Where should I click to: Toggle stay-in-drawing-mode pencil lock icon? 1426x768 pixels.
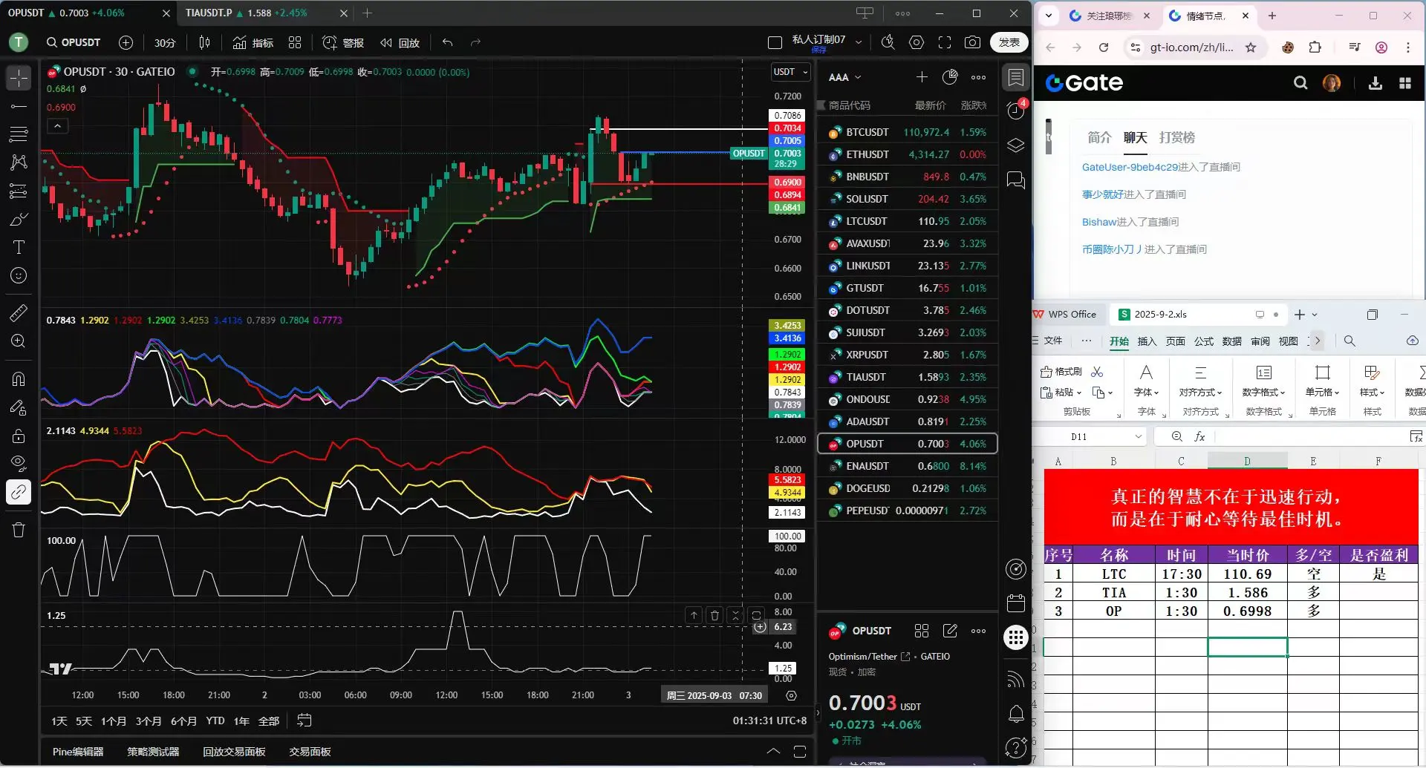point(19,407)
